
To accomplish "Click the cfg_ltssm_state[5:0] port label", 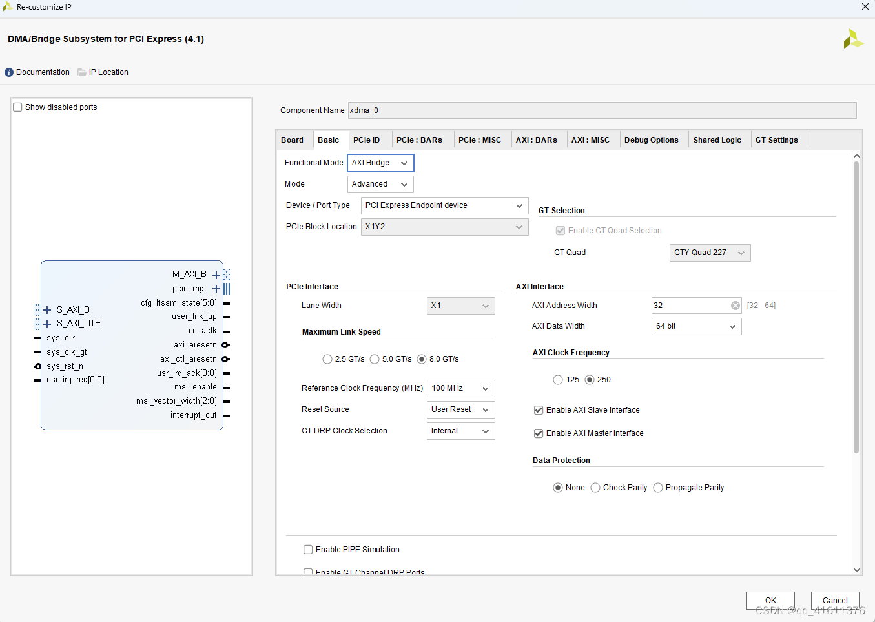I will tap(179, 303).
